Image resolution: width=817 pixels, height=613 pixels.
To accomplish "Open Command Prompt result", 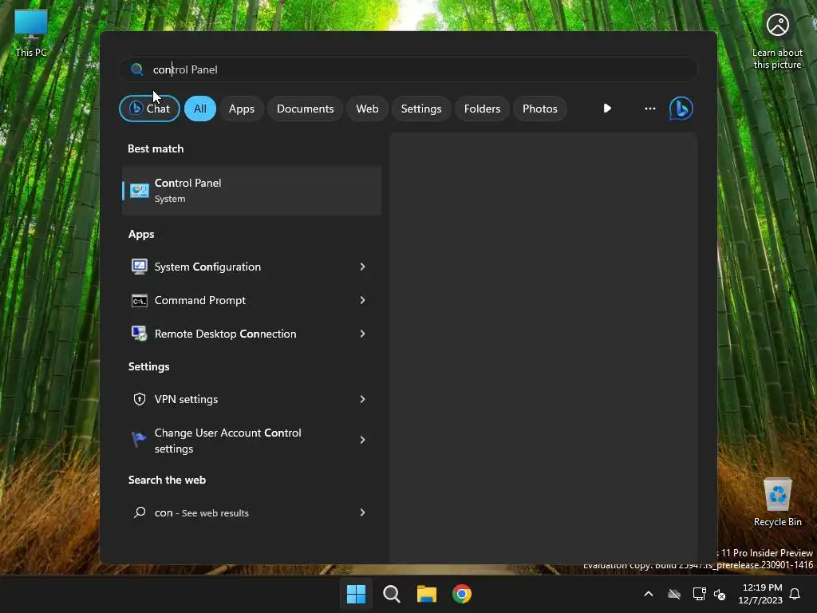I will point(251,300).
